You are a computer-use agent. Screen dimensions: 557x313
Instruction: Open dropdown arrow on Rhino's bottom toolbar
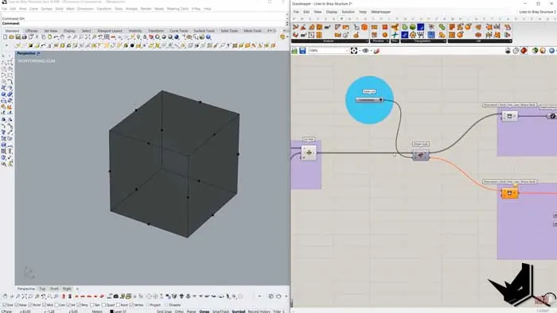(259, 296)
